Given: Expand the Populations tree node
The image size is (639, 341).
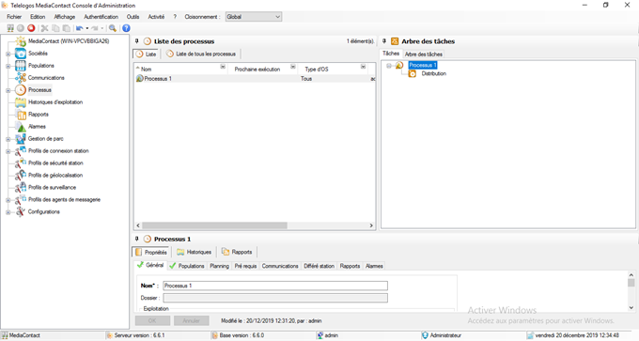Looking at the screenshot, I should (8, 66).
